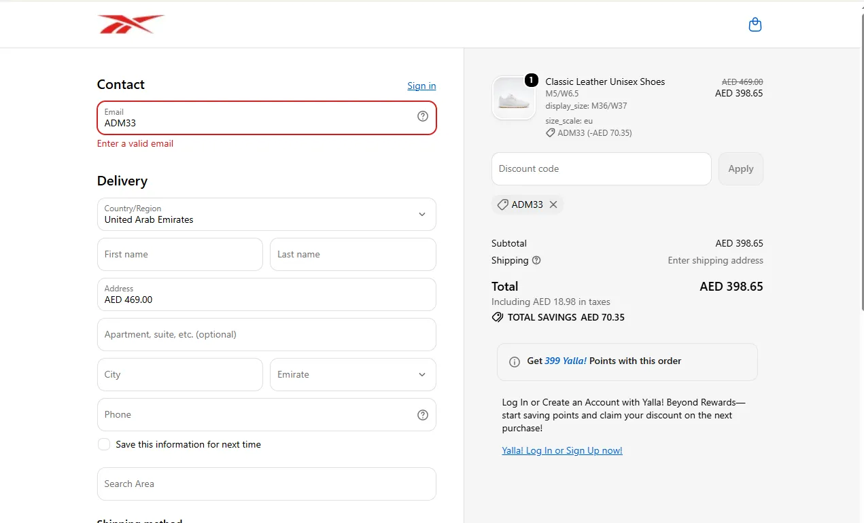
Task: Click the email help question mark icon
Action: click(423, 116)
